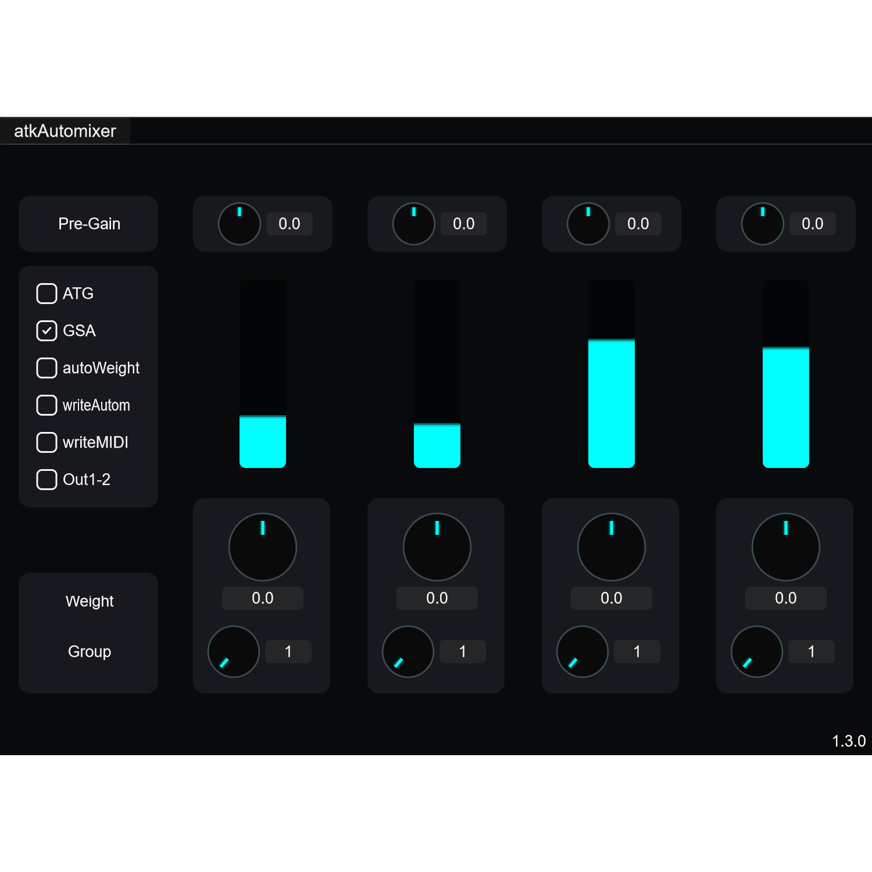Select the second channel Weight value field
872x872 pixels.
(x=437, y=598)
